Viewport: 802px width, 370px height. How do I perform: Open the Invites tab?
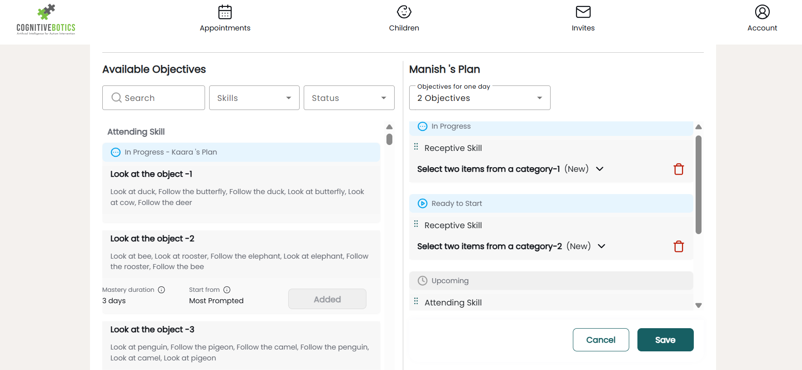pyautogui.click(x=583, y=19)
